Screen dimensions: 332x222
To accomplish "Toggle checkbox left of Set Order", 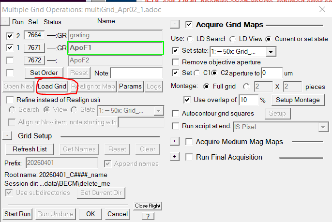I will (x=10, y=73).
